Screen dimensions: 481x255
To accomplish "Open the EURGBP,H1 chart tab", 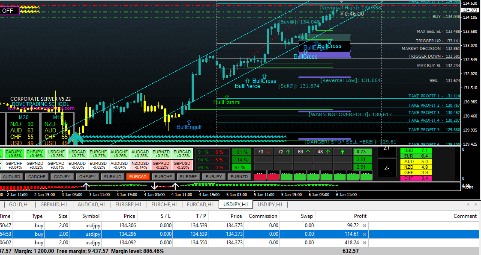I will (129, 205).
